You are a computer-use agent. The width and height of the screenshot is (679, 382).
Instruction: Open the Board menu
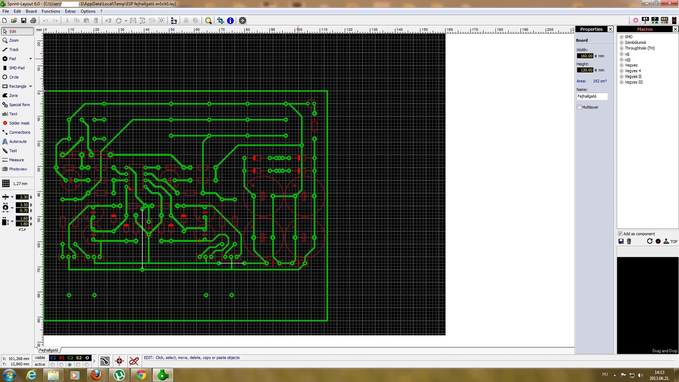tap(31, 11)
